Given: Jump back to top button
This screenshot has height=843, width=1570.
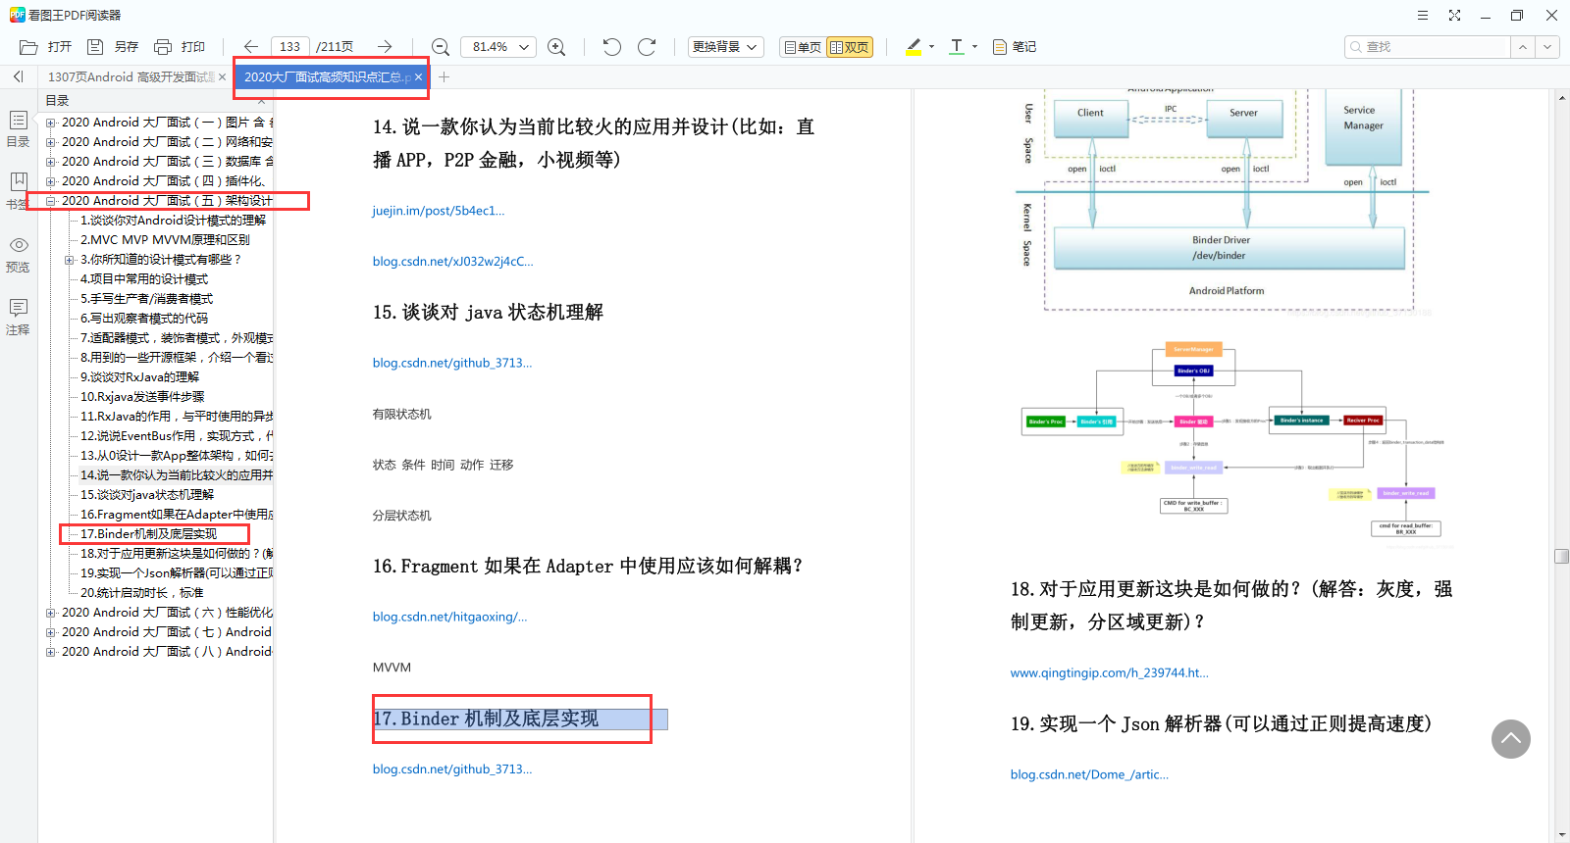Looking at the screenshot, I should [1511, 739].
